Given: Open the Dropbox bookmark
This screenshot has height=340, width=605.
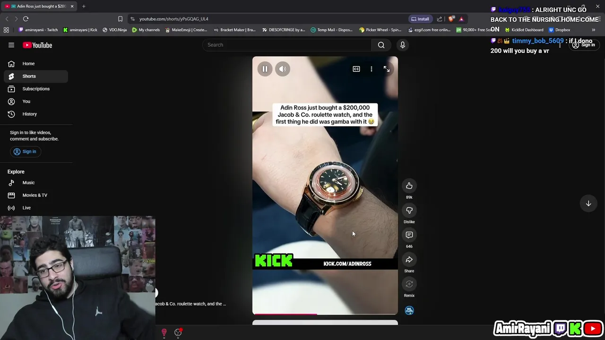Looking at the screenshot, I should 559,30.
